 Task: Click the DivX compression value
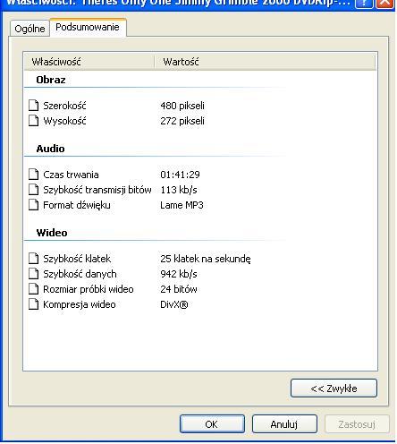coord(174,304)
